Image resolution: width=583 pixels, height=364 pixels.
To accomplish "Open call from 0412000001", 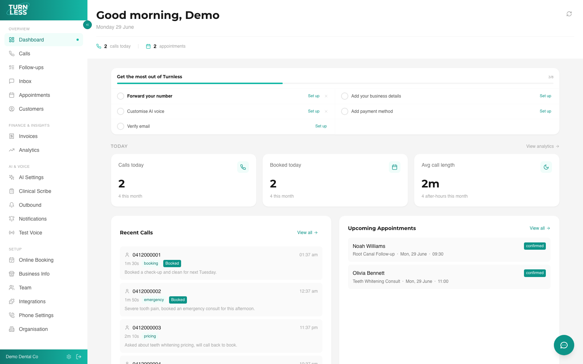I will point(221,263).
